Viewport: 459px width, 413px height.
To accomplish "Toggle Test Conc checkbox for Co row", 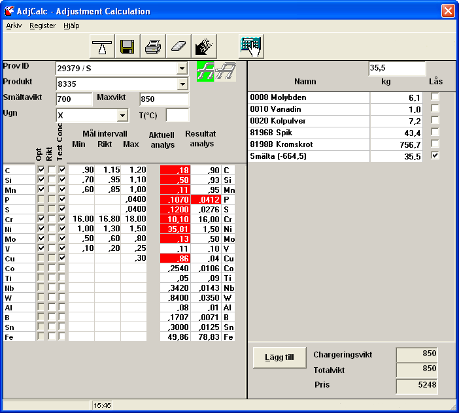I will 61,268.
